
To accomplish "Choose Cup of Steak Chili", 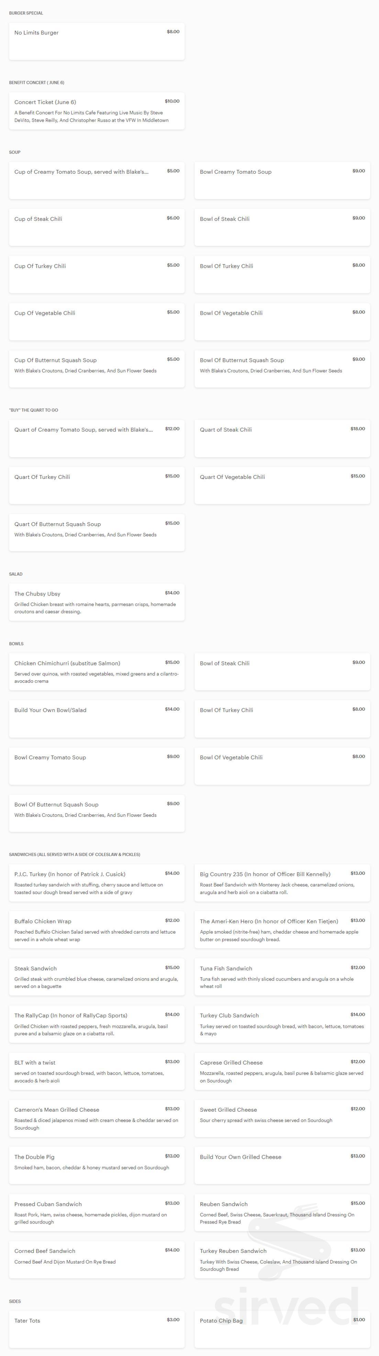I will tap(97, 227).
